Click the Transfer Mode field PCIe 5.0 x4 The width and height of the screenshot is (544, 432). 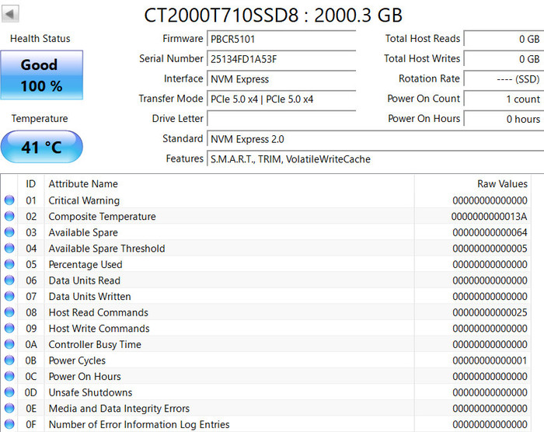click(x=281, y=99)
